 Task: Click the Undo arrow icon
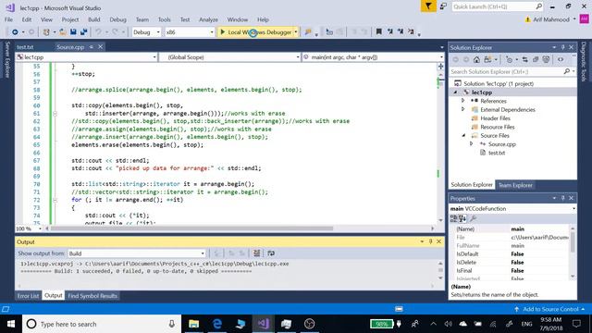(x=98, y=32)
